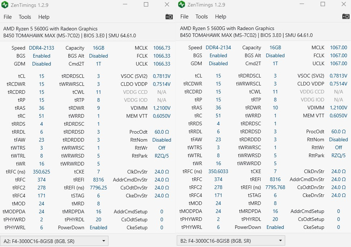Click tPHYRDL value 20 in left window
Screen dimensions: 351x247
coord(98,219)
